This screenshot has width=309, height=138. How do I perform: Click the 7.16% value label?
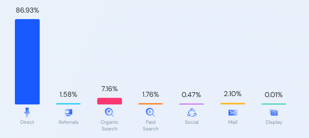click(x=110, y=89)
